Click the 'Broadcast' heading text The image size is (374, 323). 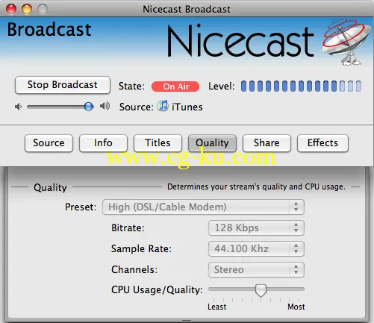click(49, 30)
